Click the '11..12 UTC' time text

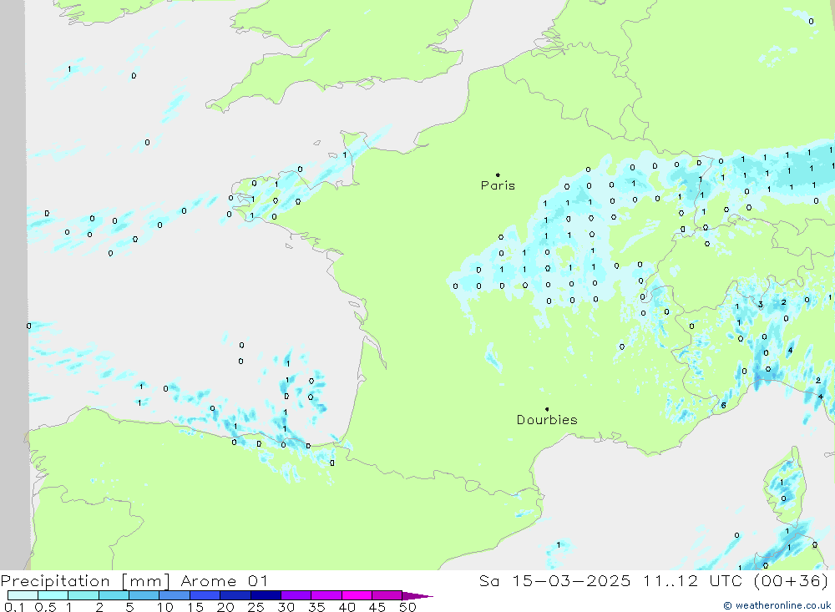tap(693, 580)
